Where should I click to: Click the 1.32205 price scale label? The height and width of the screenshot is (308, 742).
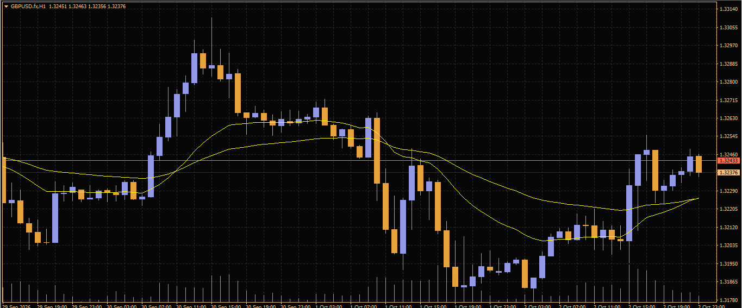[728, 209]
